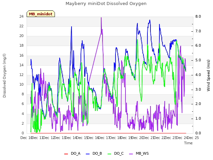Click the 24 value on left axis
This screenshot has height=160, width=213.
(21, 17)
